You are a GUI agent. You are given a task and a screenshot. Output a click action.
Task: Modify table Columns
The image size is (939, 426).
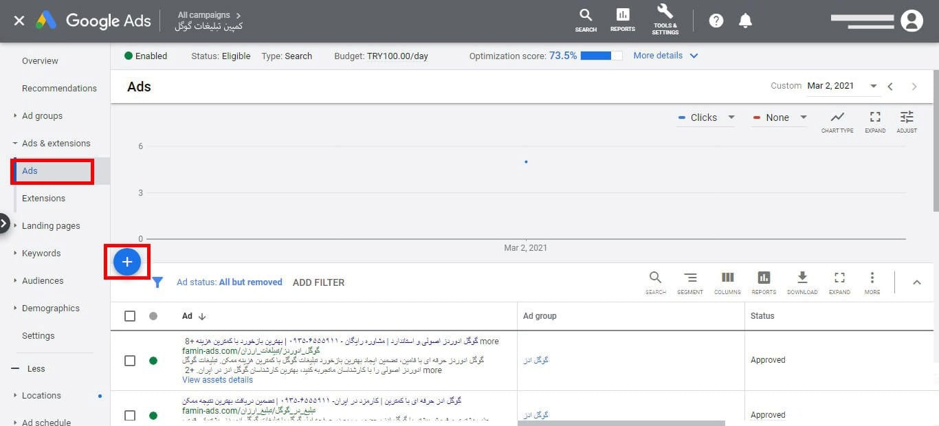(x=727, y=282)
